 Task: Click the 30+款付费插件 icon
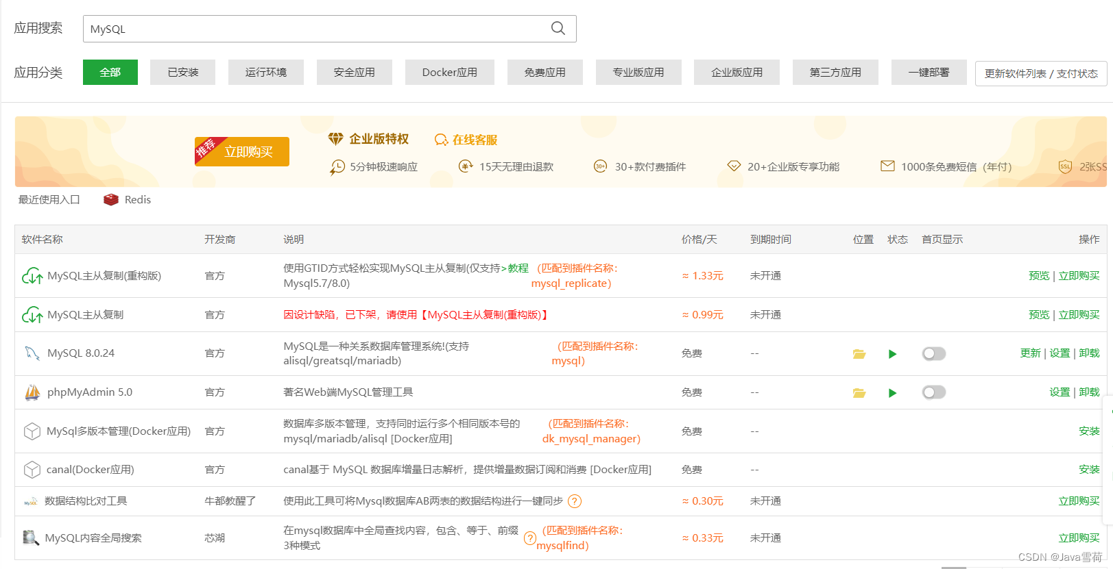point(600,166)
